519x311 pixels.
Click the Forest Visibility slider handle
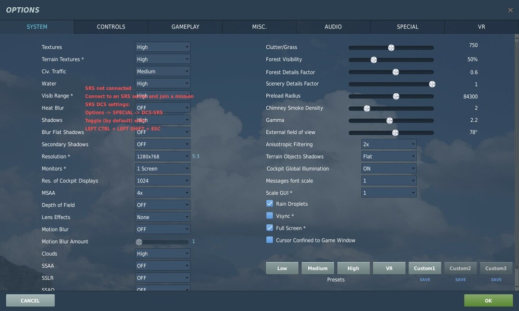point(374,60)
